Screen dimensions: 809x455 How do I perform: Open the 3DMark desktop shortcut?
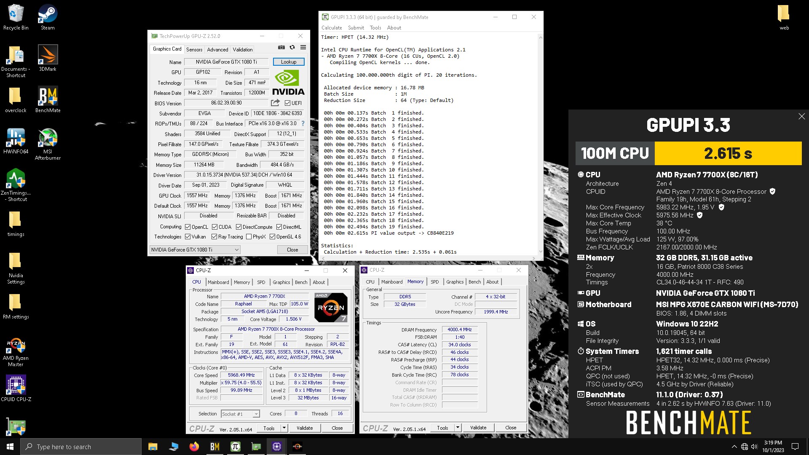click(x=48, y=59)
